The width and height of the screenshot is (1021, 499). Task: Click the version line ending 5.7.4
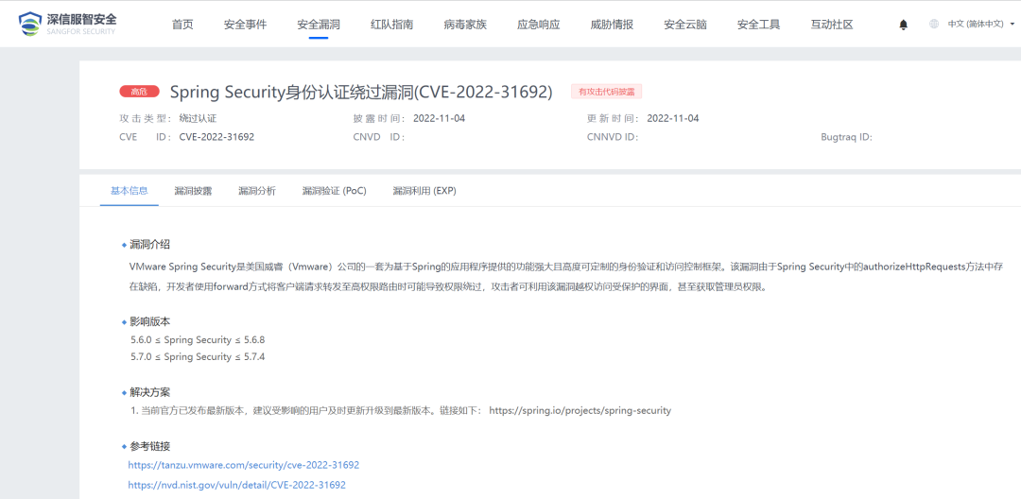tap(198, 356)
